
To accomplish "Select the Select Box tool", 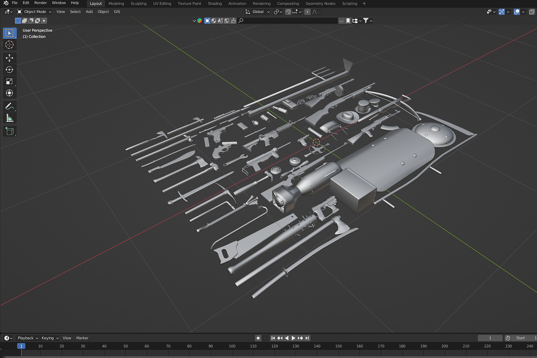I will click(x=10, y=33).
